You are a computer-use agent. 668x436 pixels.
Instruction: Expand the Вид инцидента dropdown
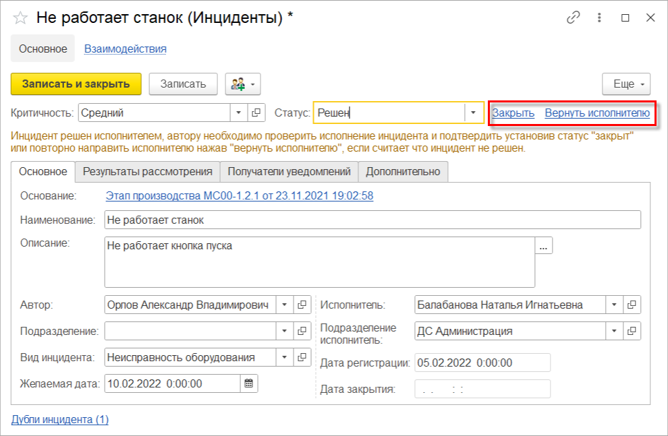point(284,357)
